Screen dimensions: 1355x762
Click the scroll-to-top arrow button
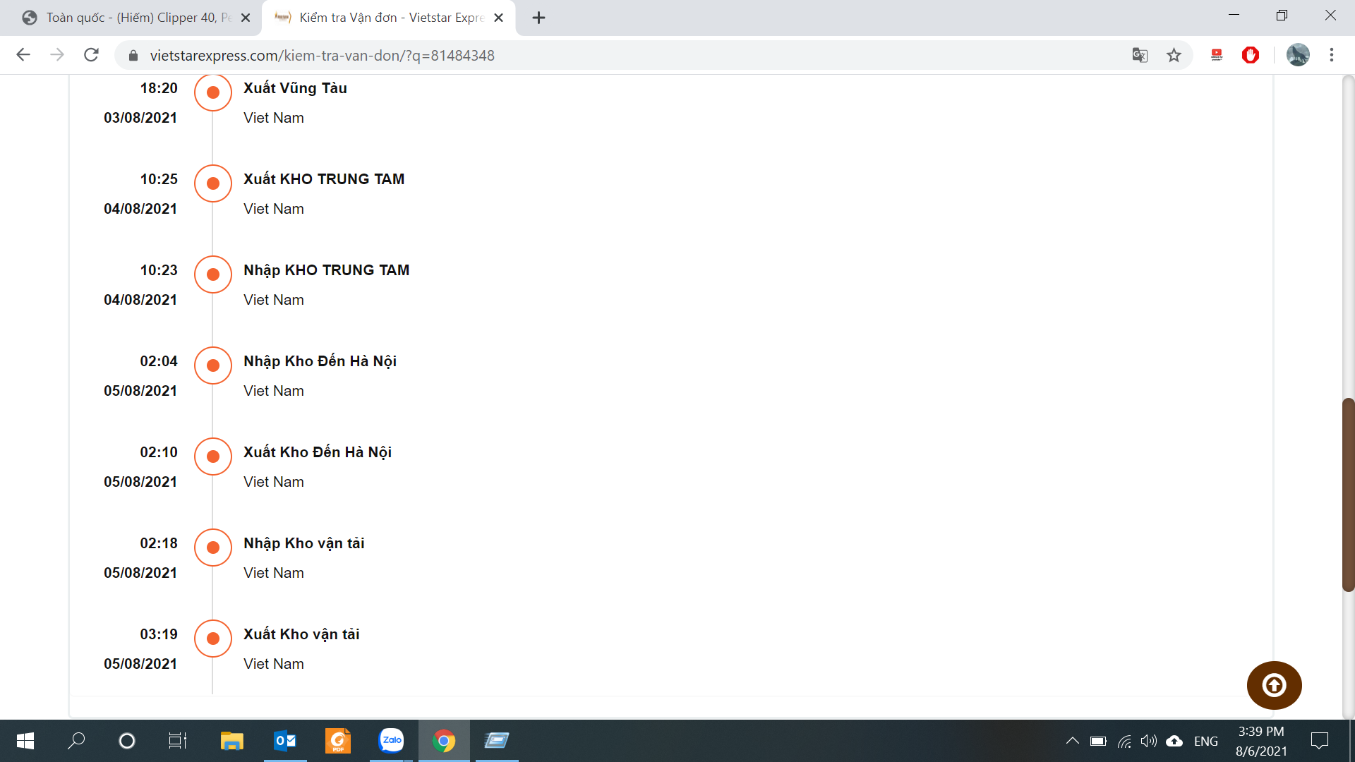coord(1274,685)
